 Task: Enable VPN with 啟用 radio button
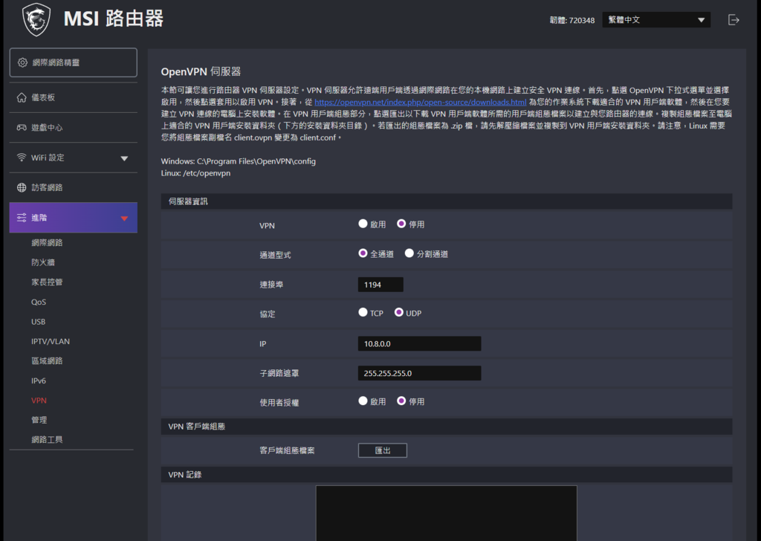363,224
